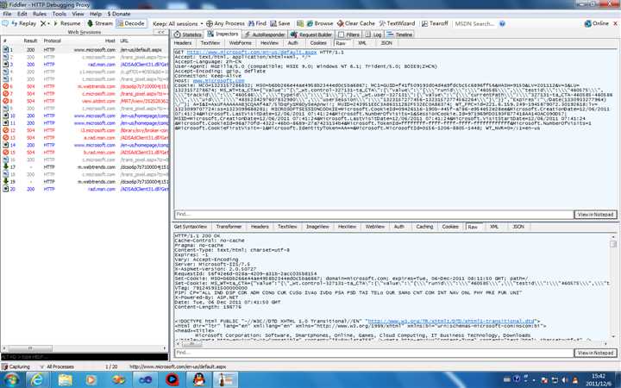621x388 pixels.
Task: Sort sessions by the Result column header
Action: (x=30, y=41)
